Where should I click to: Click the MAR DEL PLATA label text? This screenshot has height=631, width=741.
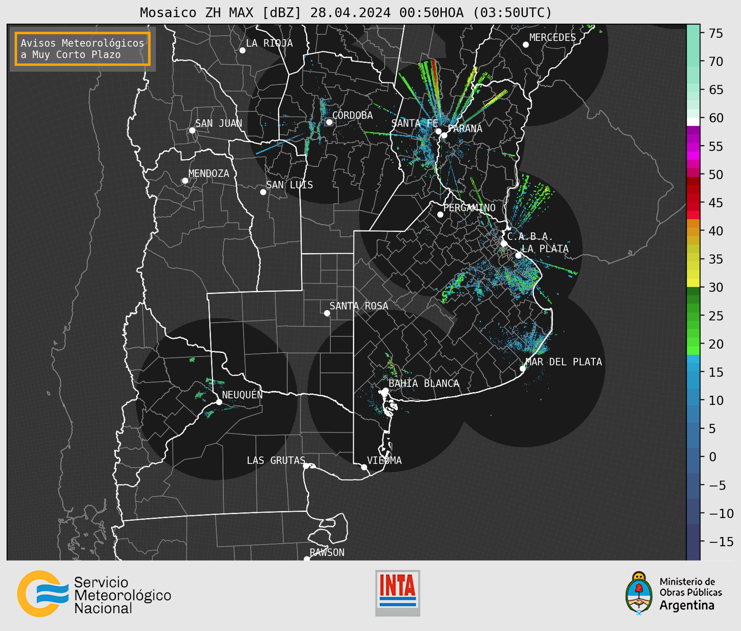click(x=564, y=362)
